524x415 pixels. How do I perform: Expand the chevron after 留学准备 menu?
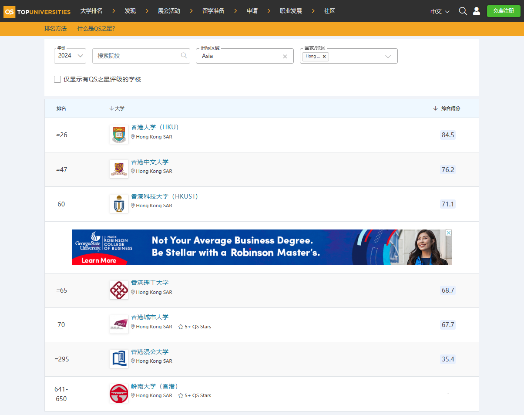[x=236, y=11]
